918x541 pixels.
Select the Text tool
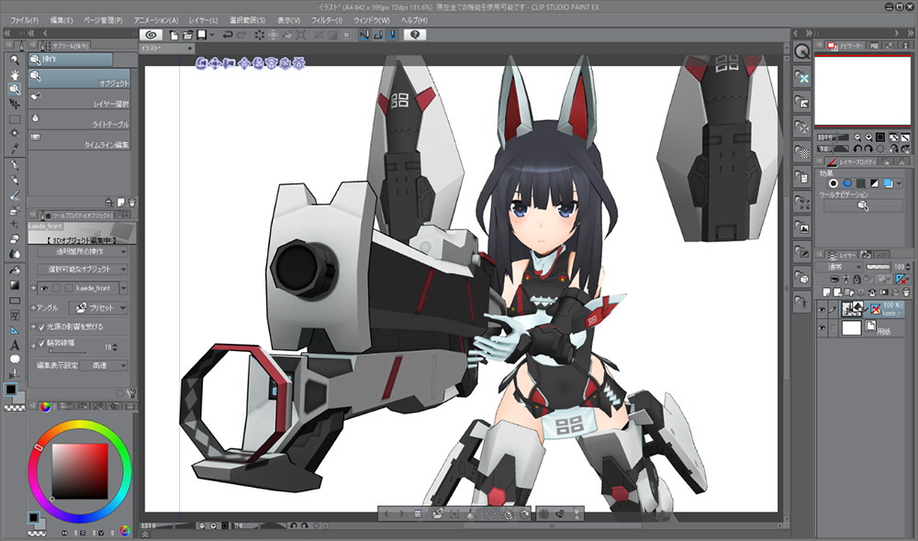(15, 346)
